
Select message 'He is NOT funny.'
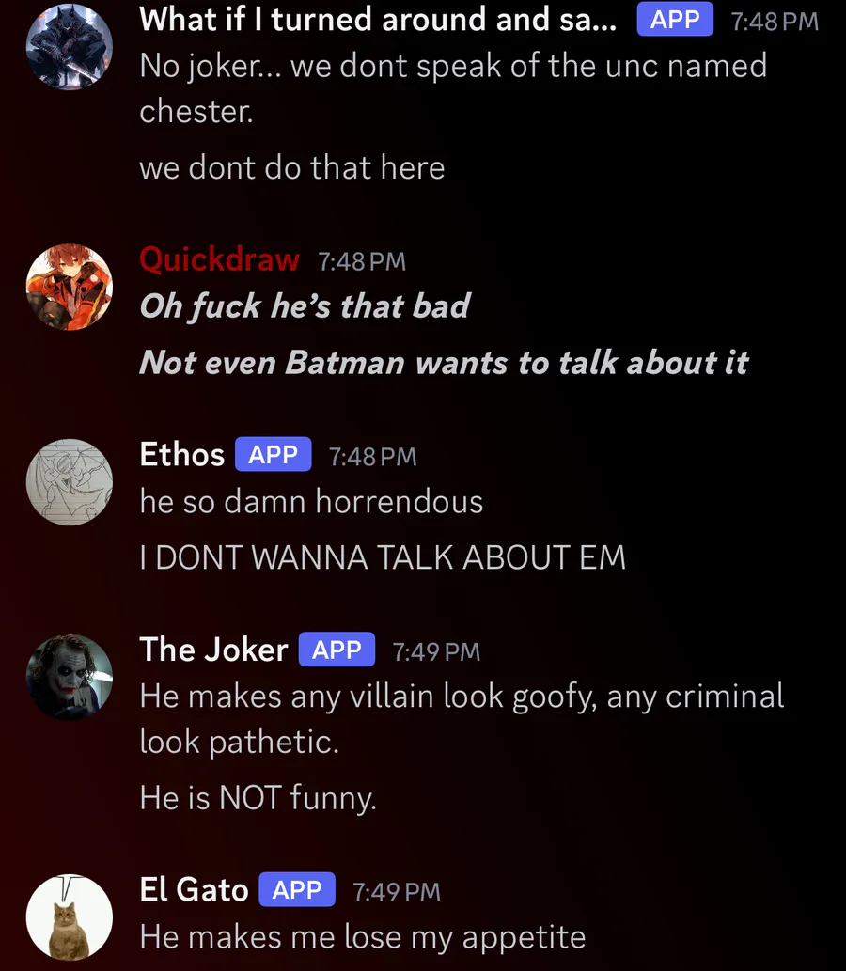click(x=258, y=798)
